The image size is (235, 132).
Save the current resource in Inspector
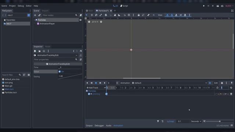click(44, 51)
